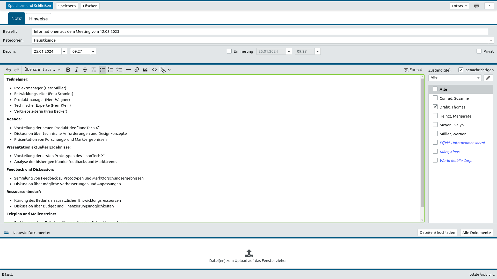The height and width of the screenshot is (279, 497).
Task: Switch to numbered list
Action: click(x=111, y=70)
